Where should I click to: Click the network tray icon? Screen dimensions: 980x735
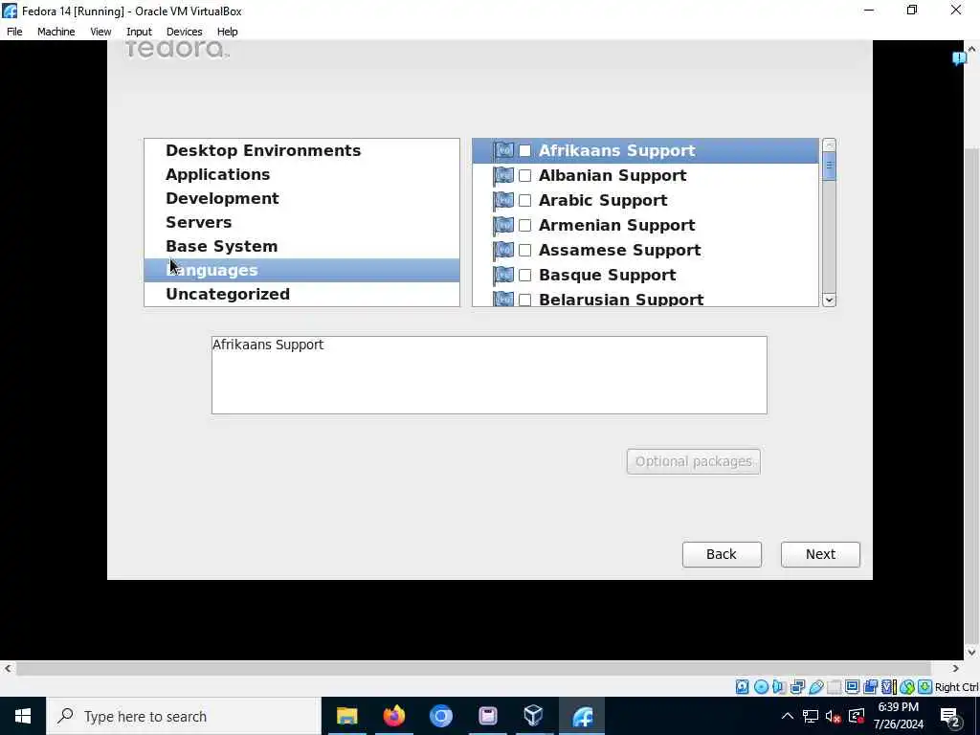click(x=811, y=717)
